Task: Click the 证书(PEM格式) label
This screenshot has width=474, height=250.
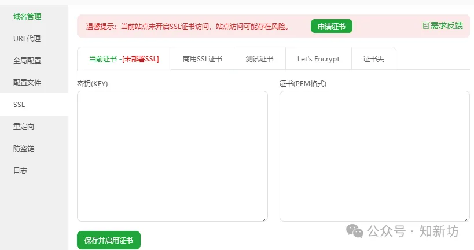Action: pyautogui.click(x=303, y=84)
